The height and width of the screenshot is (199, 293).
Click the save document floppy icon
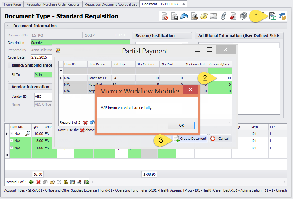pyautogui.click(x=175, y=16)
